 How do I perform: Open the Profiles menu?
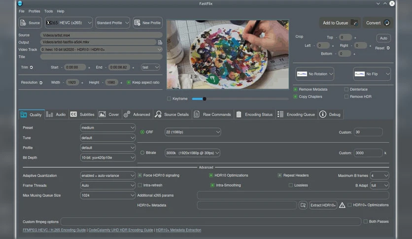[34, 11]
